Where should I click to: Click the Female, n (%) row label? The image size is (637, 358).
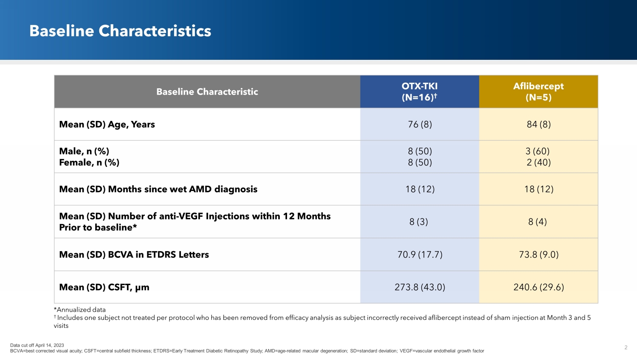point(89,162)
